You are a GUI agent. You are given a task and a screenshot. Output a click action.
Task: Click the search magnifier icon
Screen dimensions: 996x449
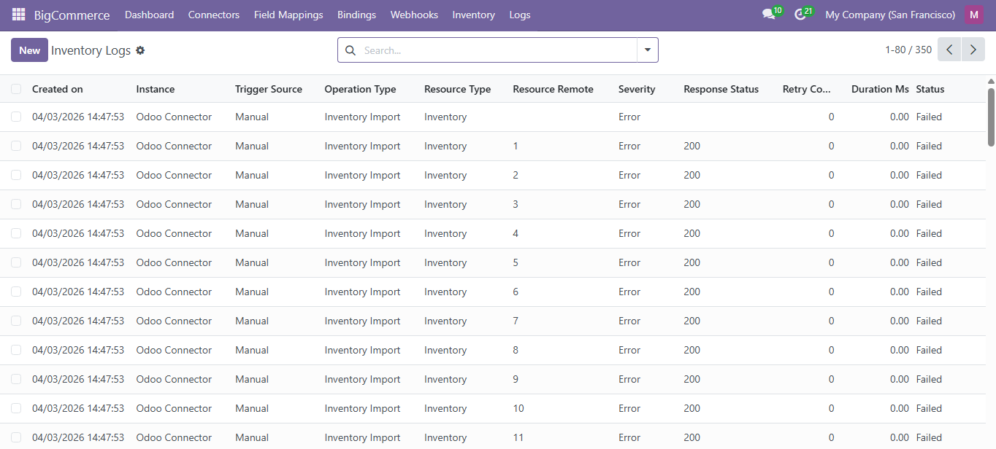pyautogui.click(x=350, y=50)
